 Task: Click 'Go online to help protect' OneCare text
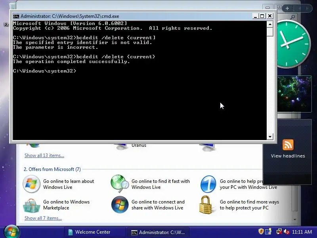pos(248,184)
